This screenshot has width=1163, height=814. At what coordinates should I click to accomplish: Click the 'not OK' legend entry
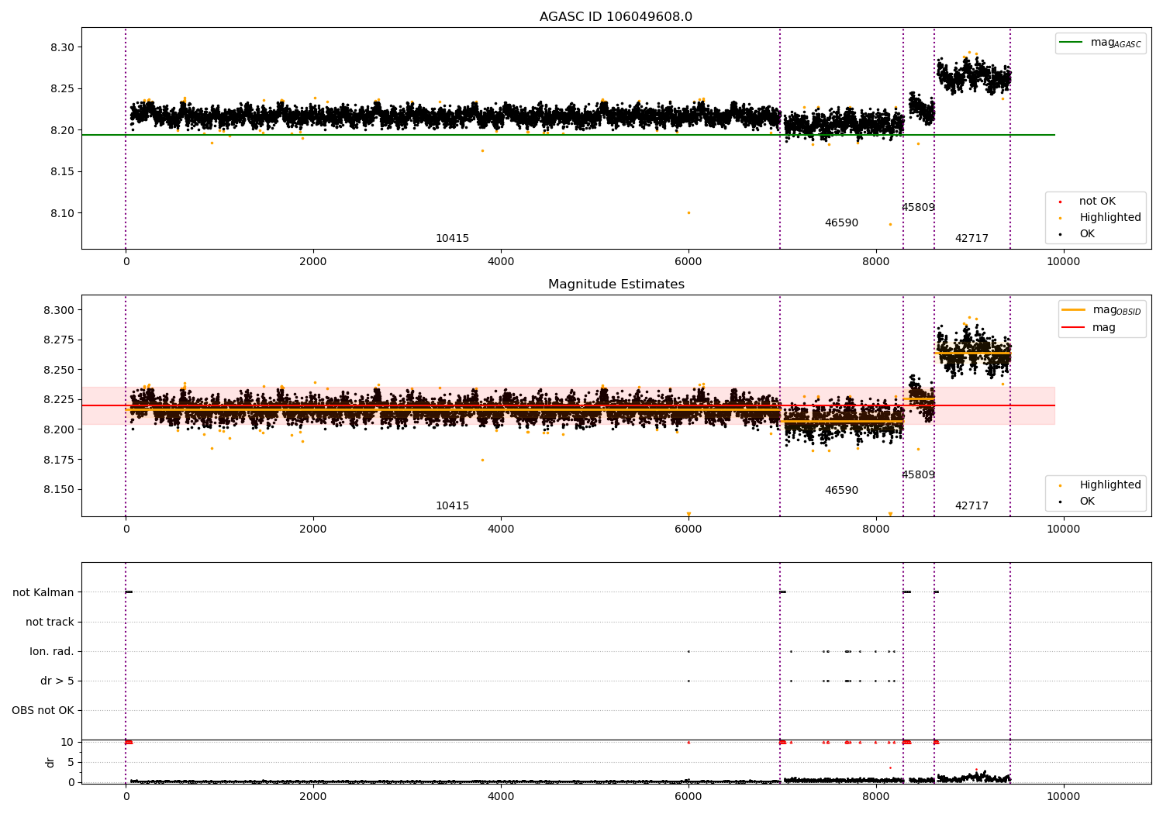click(1096, 202)
